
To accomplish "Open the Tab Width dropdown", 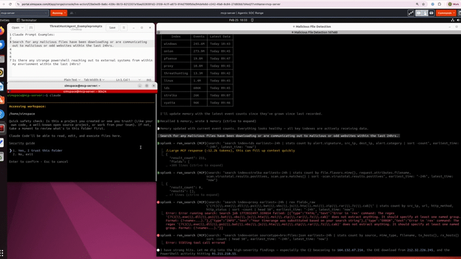I will 94,80.
